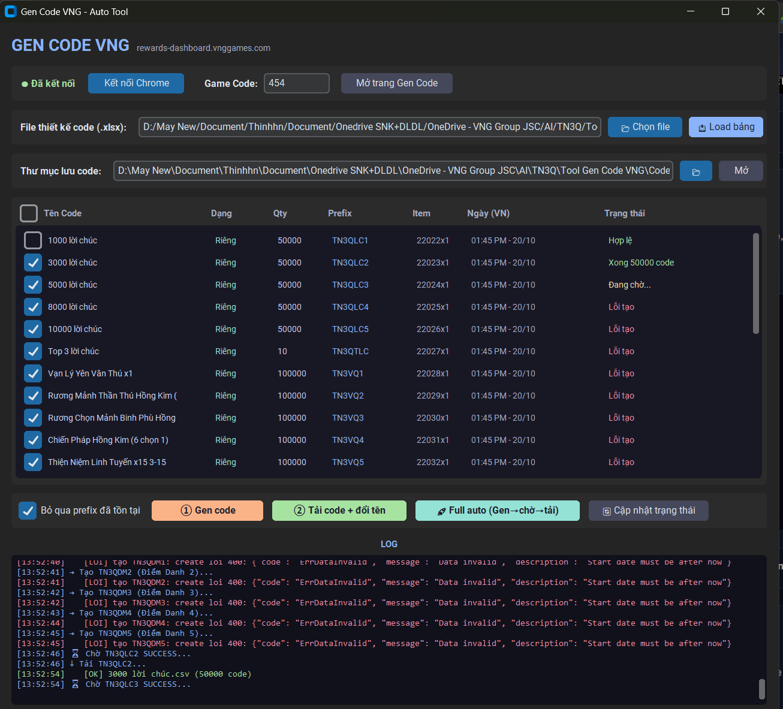Click the File thiết kế code path field
The image size is (783, 709).
coord(370,127)
